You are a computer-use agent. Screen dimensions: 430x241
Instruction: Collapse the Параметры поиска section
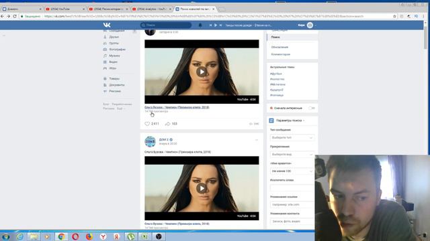(290, 120)
